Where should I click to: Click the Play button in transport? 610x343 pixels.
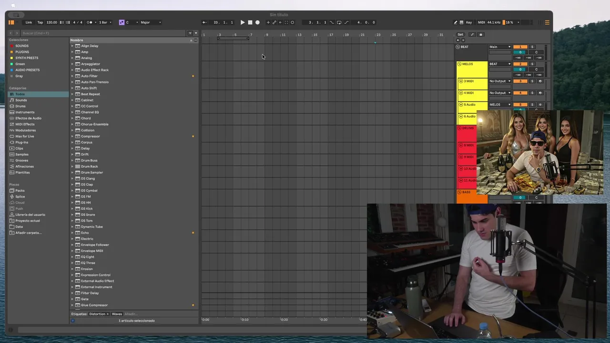243,22
